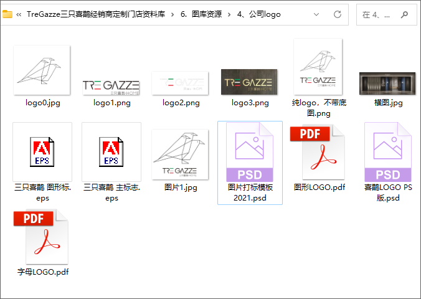Expand arrow after TreGazze三只喜鹊 breadcrumb
Screen dimensions: 421x299
173,14
